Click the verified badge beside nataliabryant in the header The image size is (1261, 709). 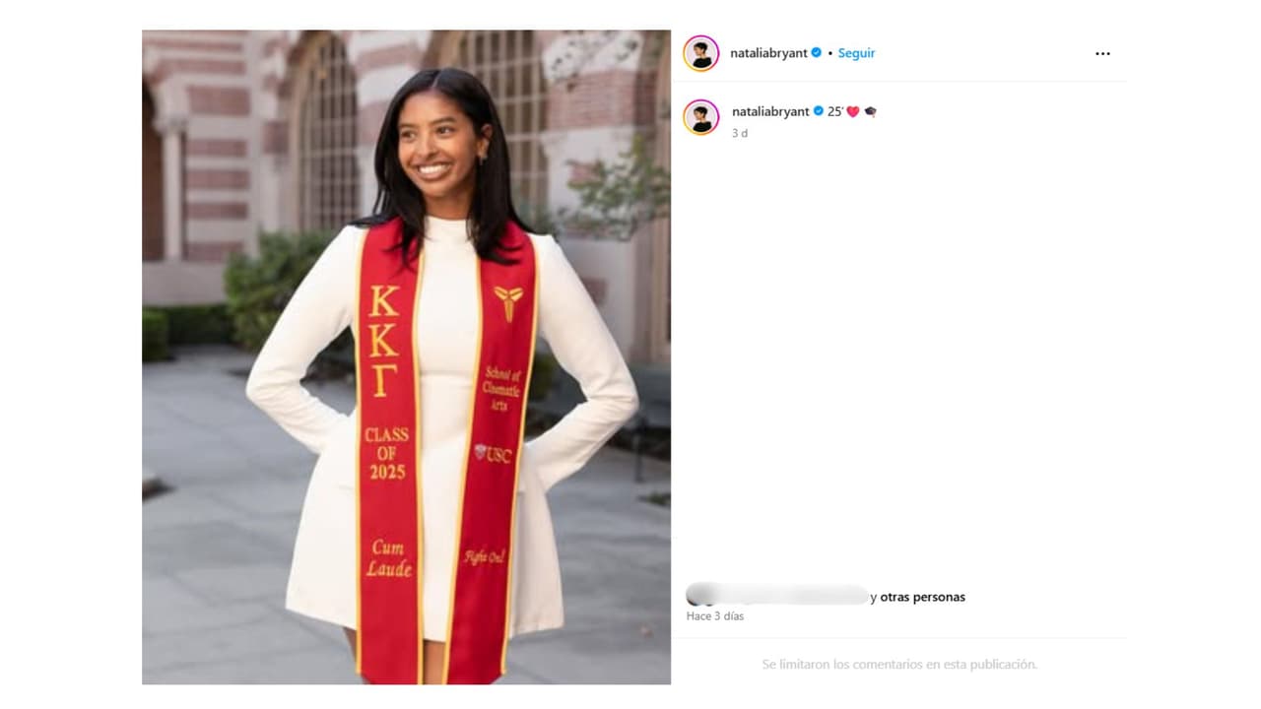pyautogui.click(x=815, y=53)
